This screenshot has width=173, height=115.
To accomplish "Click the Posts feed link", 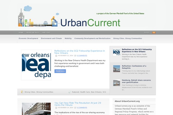I will click(147, 32).
